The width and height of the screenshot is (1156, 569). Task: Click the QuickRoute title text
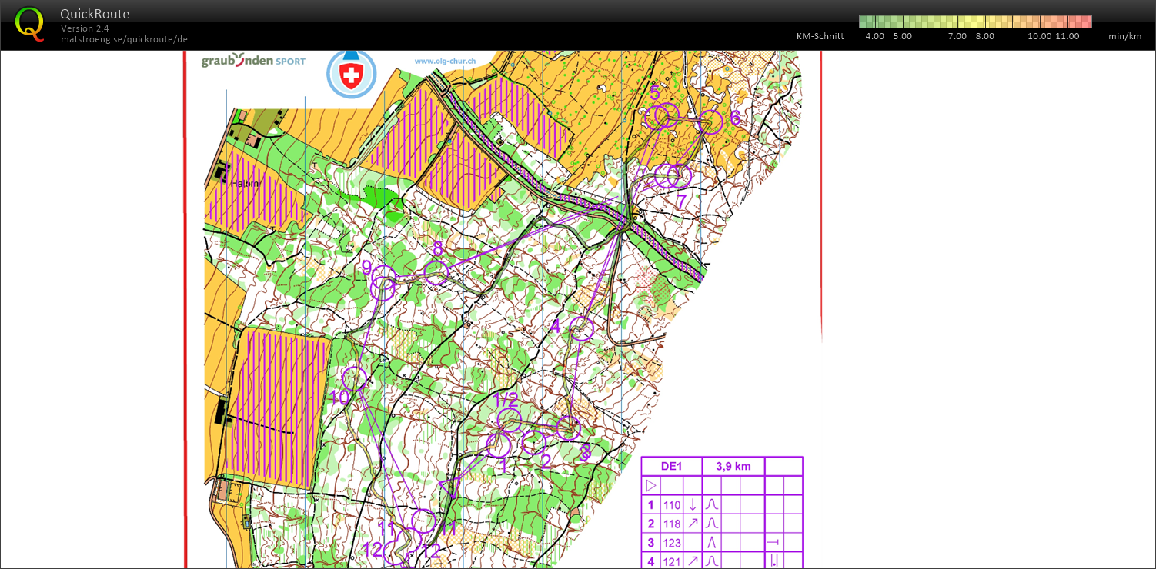[95, 14]
